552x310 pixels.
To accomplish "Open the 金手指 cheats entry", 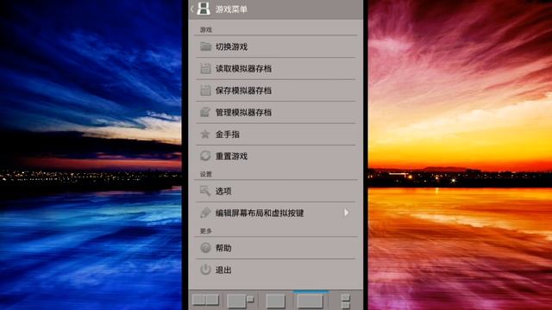I will (x=276, y=134).
